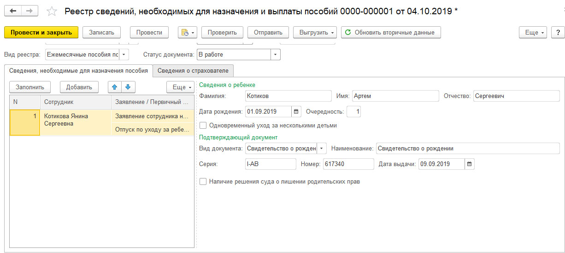565x253 pixels.
Task: Expand the Вид реестра dropdown
Action: click(x=124, y=55)
